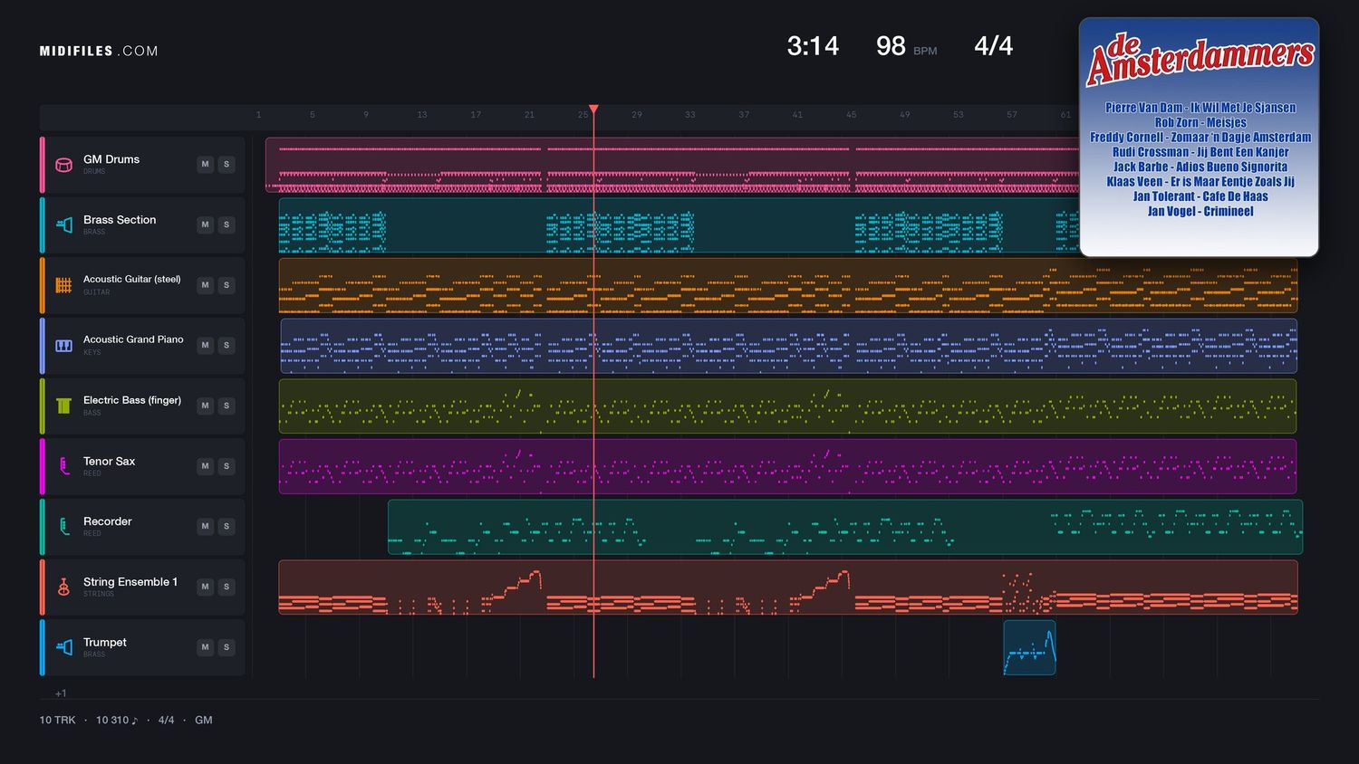Click the small blue Trumpet clip
The image size is (1359, 764).
pos(1029,647)
